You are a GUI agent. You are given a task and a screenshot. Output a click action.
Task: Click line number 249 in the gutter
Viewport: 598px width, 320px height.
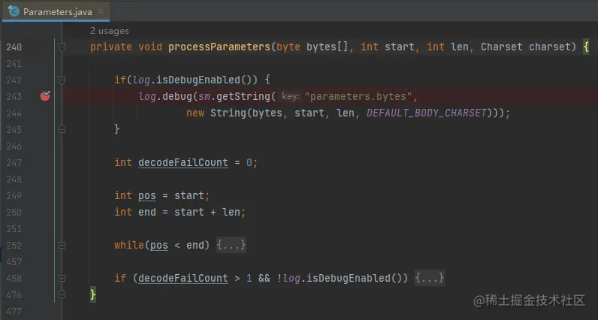14,195
